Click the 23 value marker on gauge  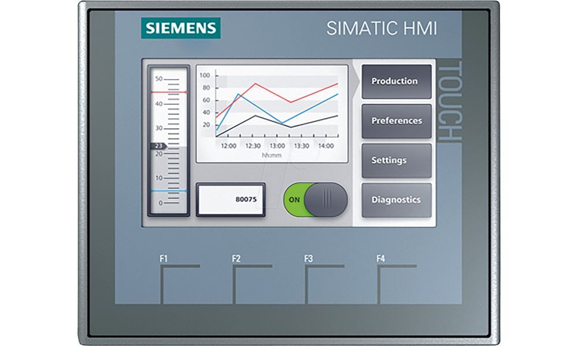pos(158,146)
